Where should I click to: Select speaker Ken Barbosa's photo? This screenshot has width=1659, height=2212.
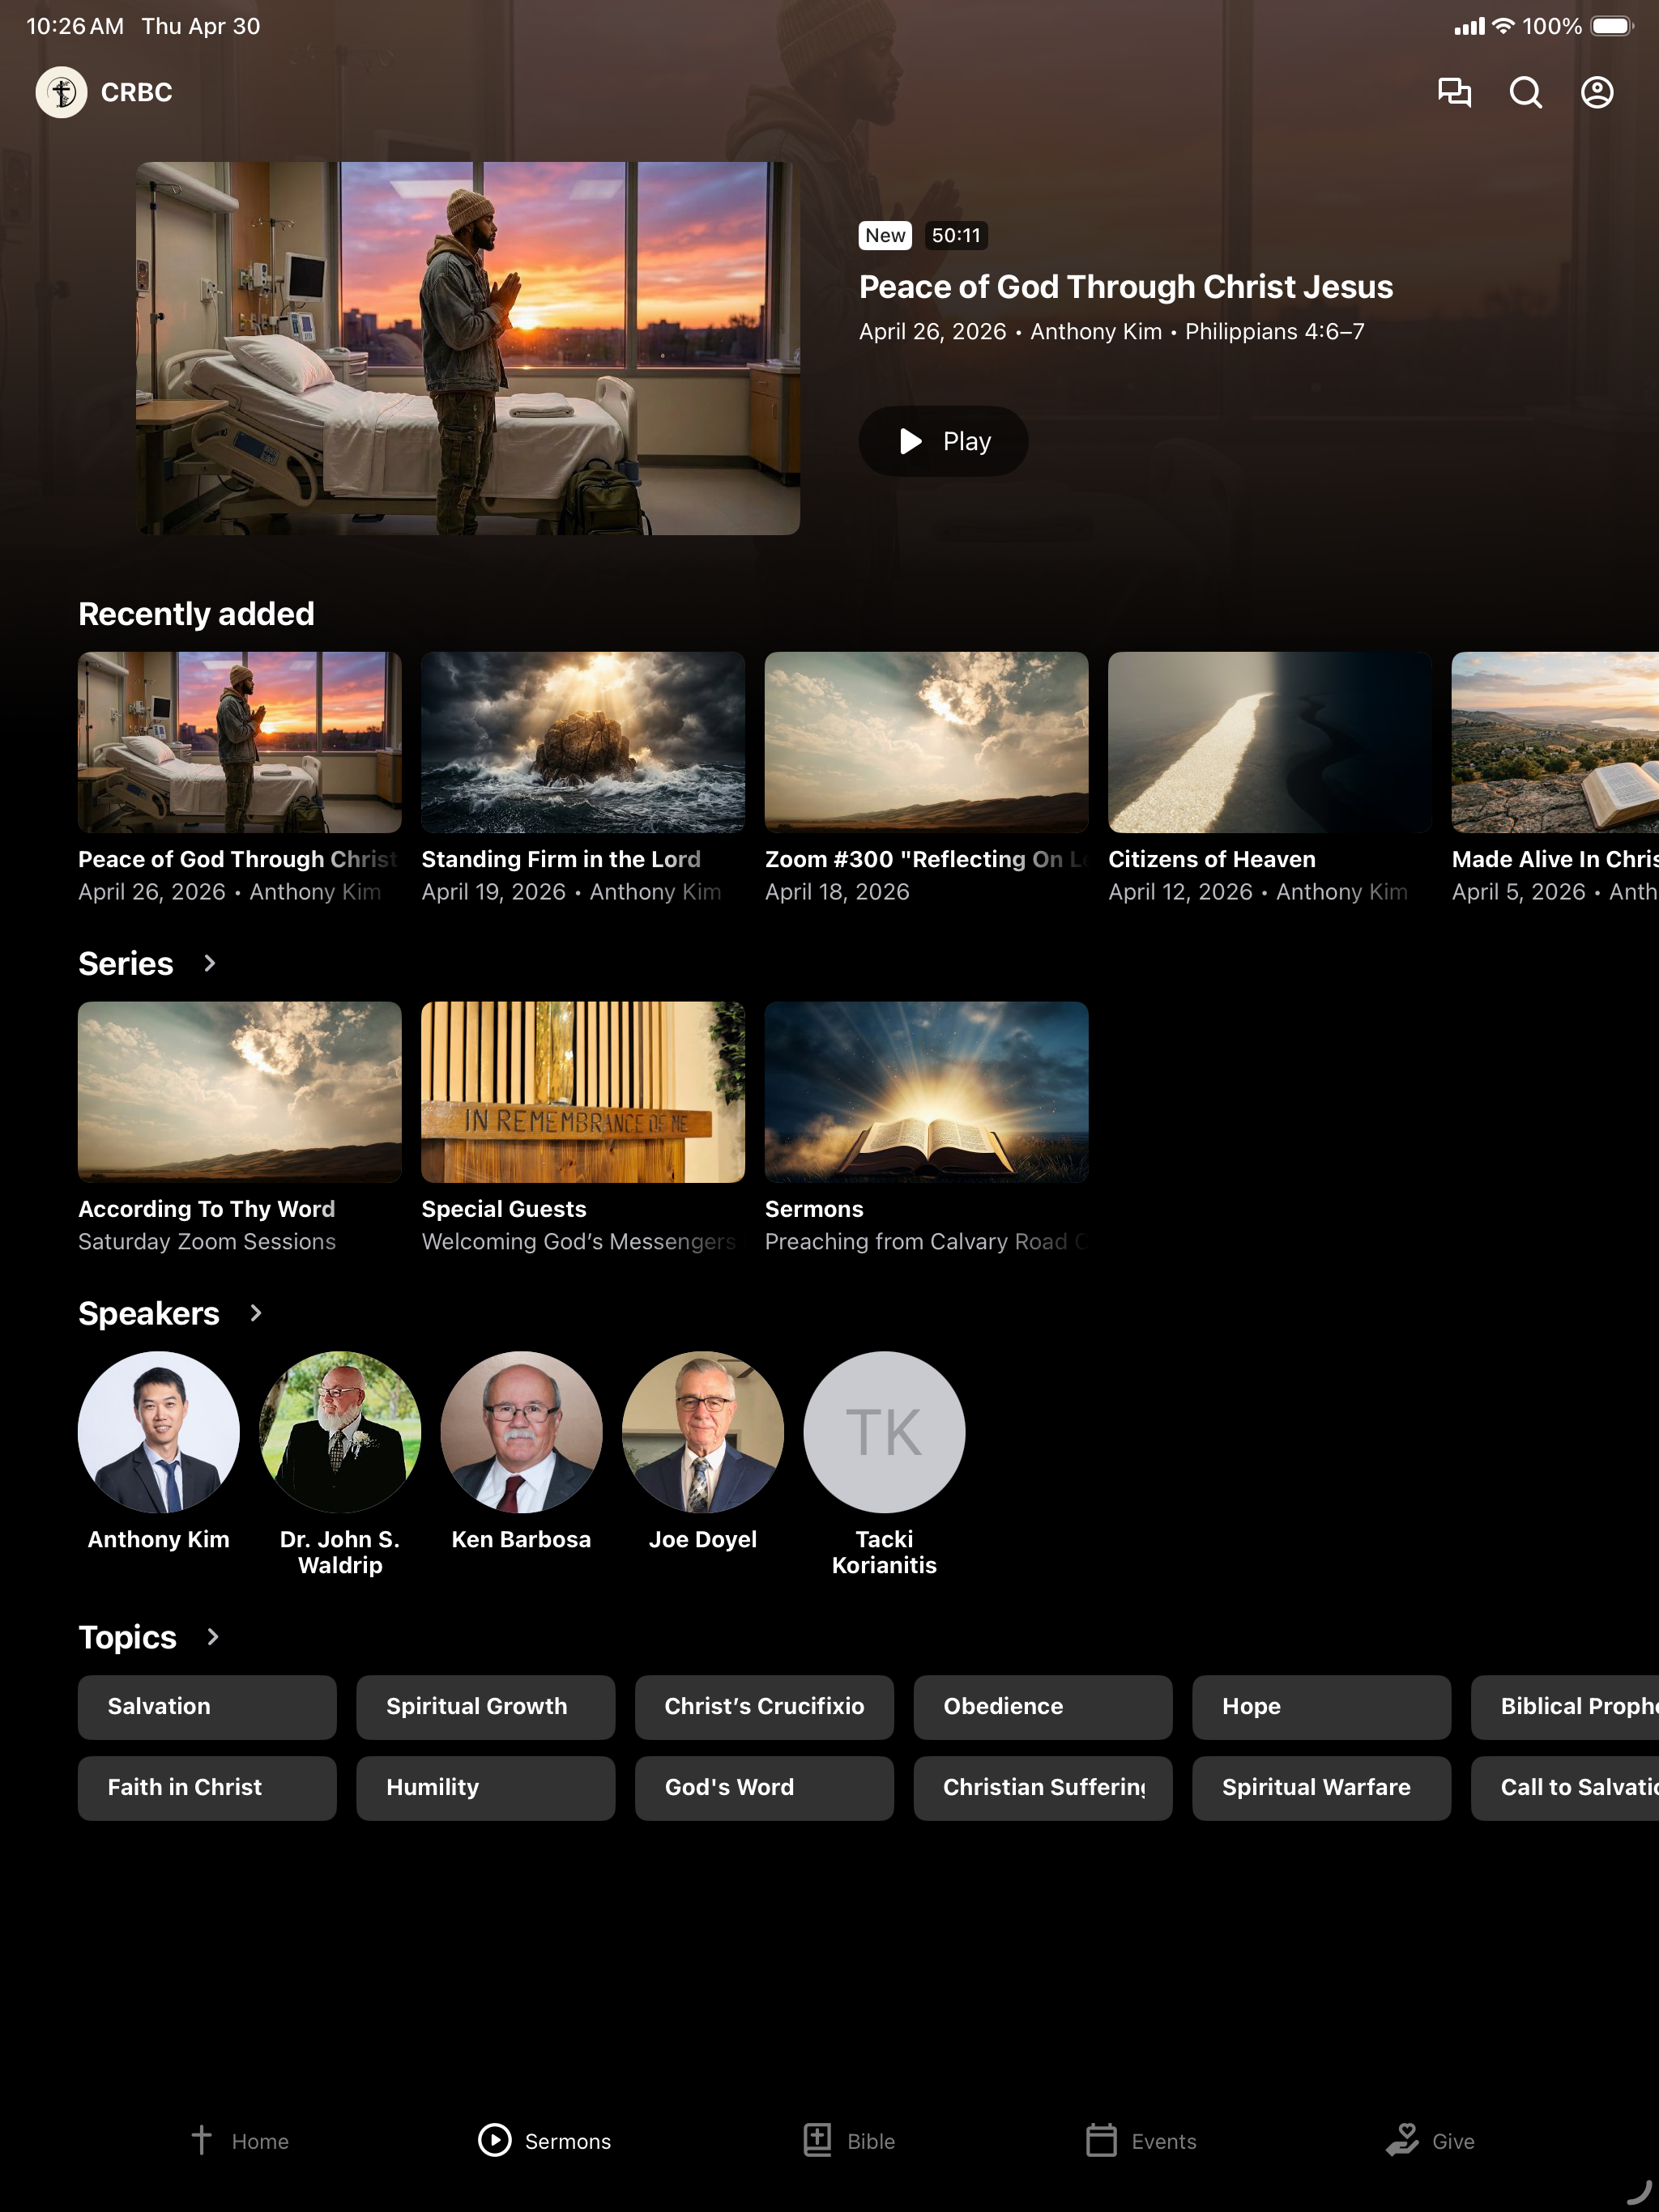point(522,1432)
